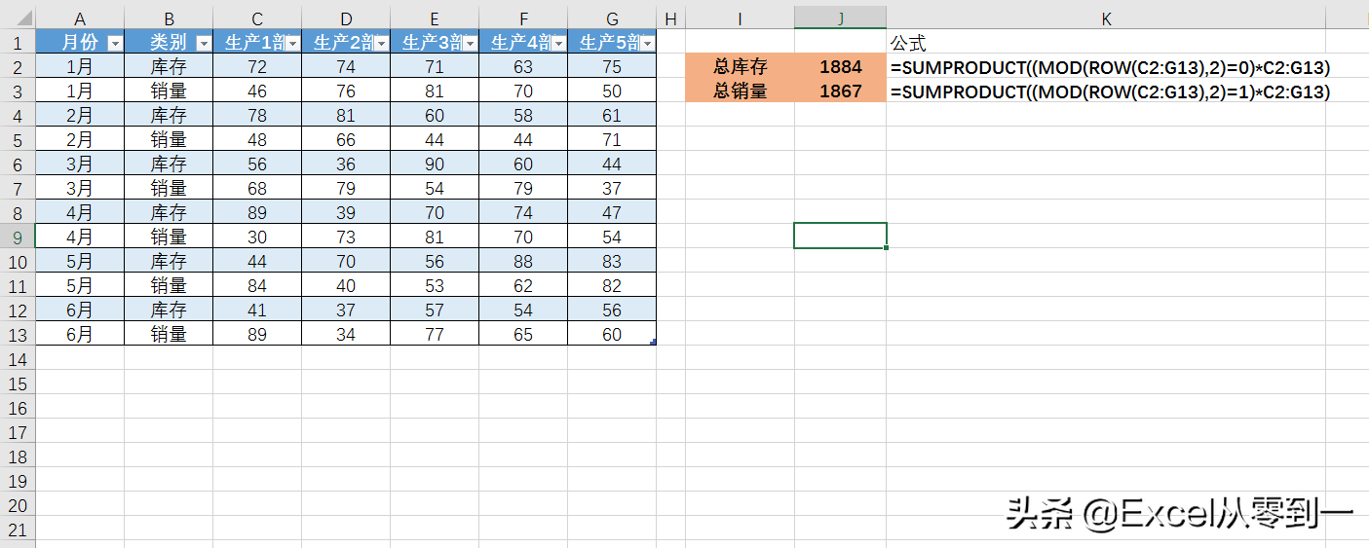Select 销量 in row 3
Image resolution: width=1369 pixels, height=548 pixels.
(169, 91)
